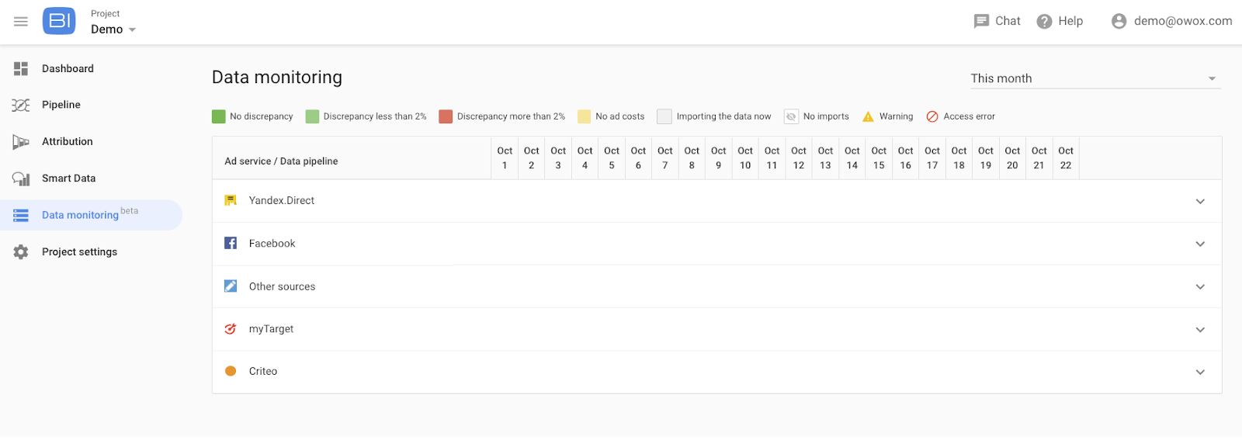Click the Criteo row label
The height and width of the screenshot is (440, 1242).
(263, 372)
